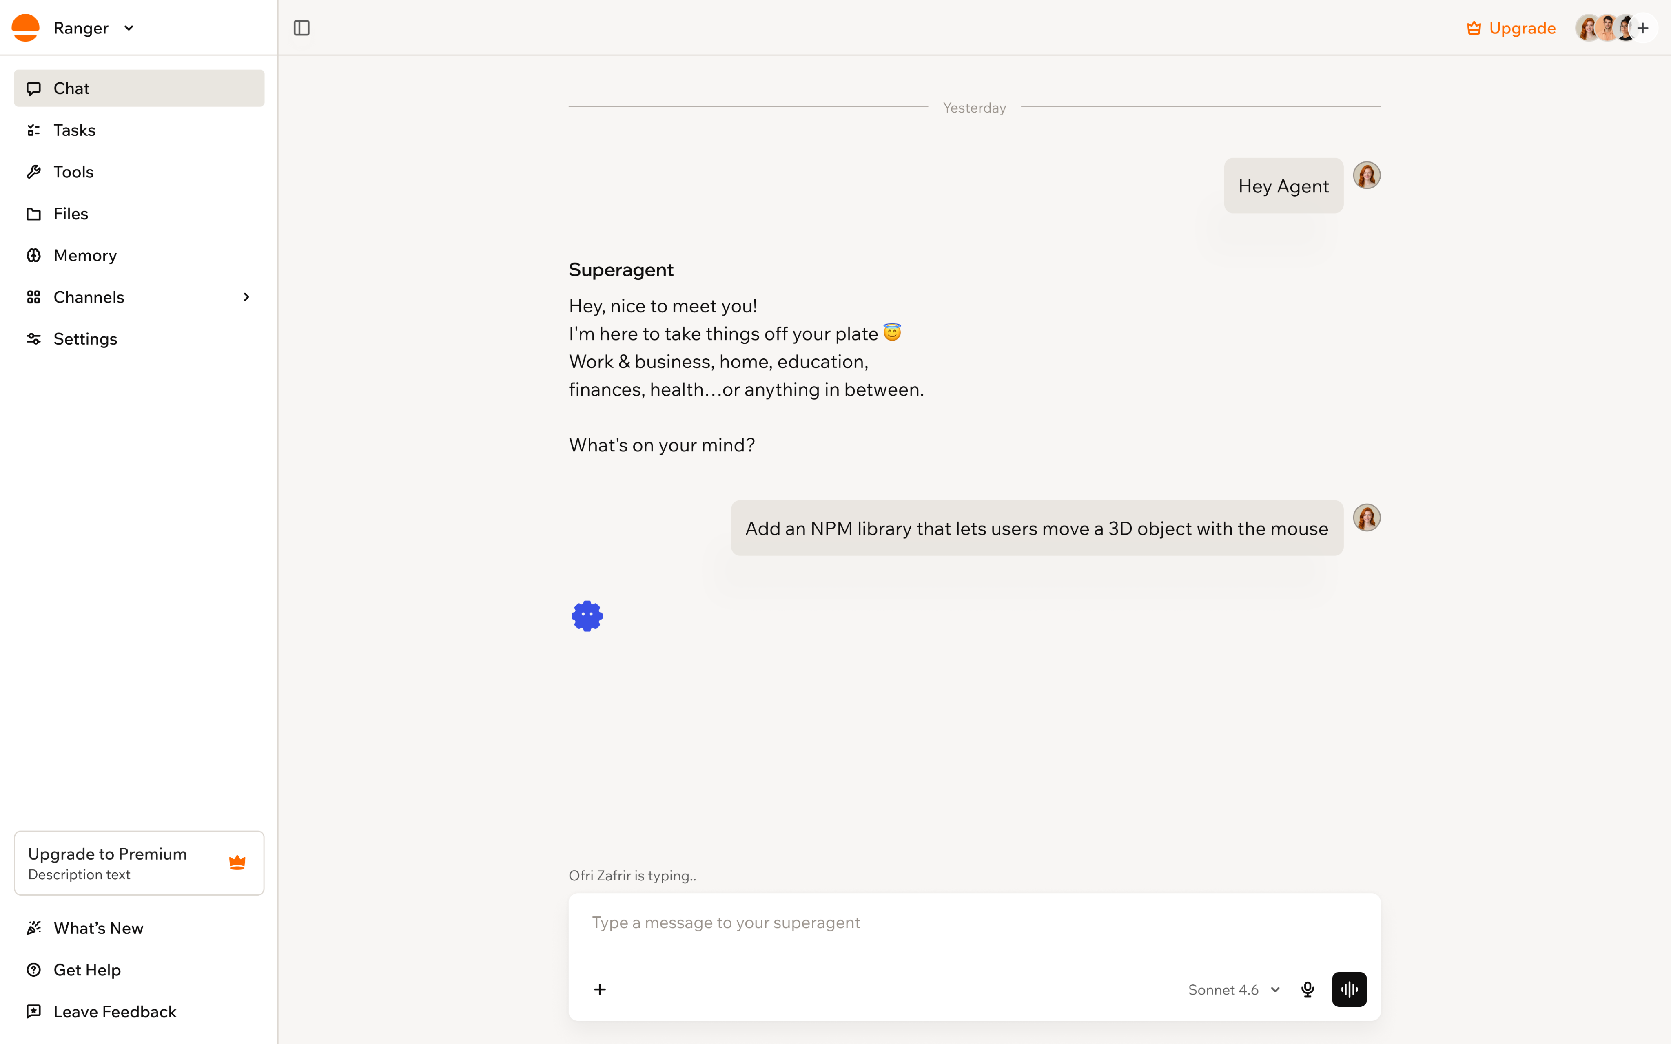The width and height of the screenshot is (1671, 1044).
Task: Click the microphone icon in message box
Action: tap(1307, 989)
